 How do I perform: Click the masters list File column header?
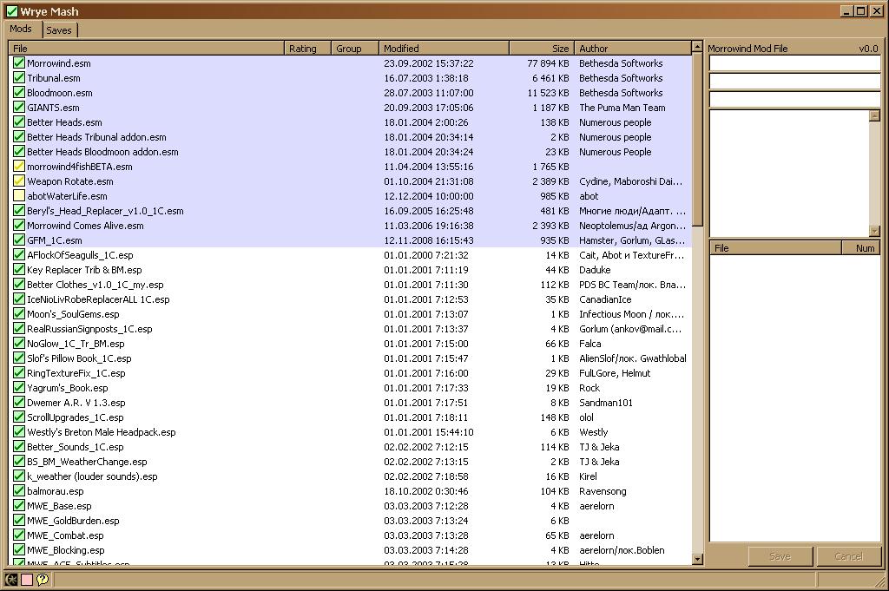click(x=775, y=247)
